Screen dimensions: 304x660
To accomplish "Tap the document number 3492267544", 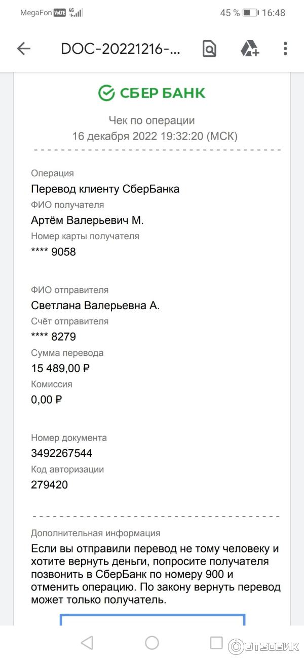I will pyautogui.click(x=62, y=453).
